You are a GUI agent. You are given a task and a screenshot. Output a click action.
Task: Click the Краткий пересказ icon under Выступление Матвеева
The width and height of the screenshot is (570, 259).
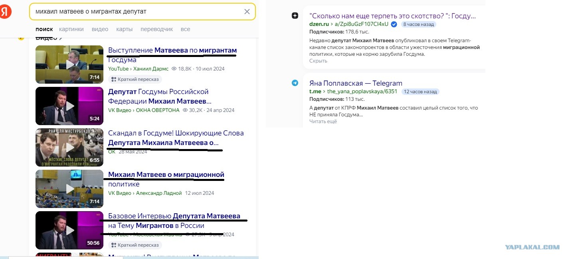pyautogui.click(x=114, y=79)
